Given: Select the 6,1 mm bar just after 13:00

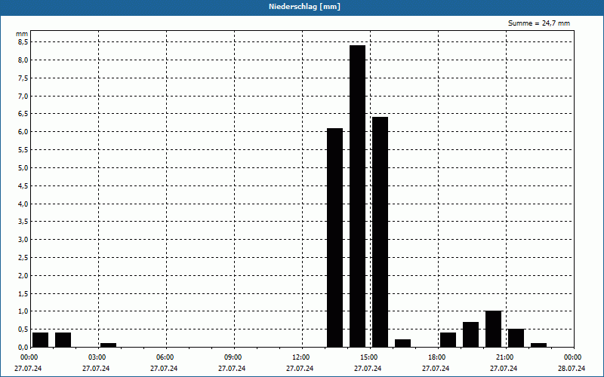Looking at the screenshot, I should (334, 238).
